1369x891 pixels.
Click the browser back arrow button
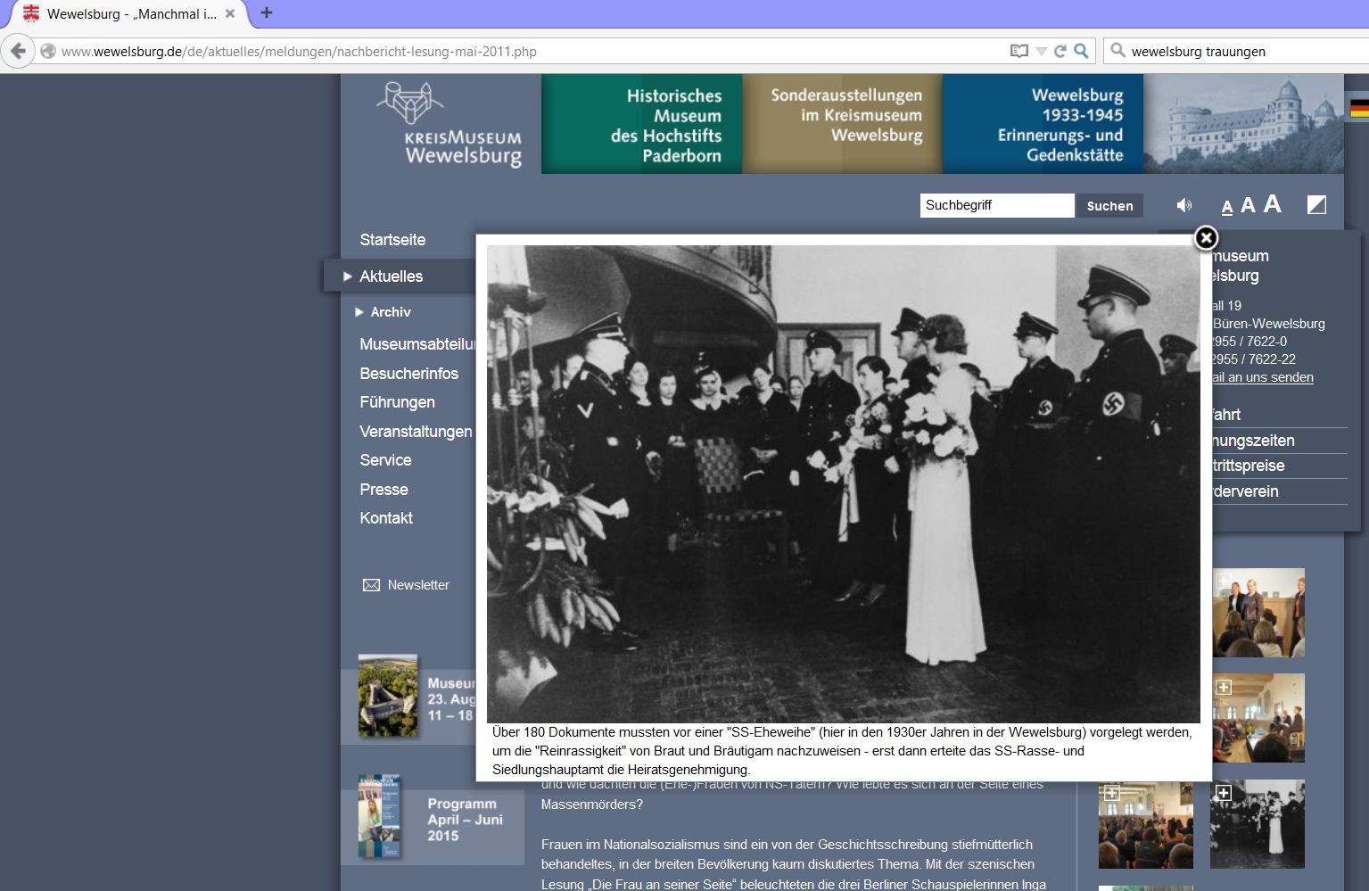tap(18, 52)
